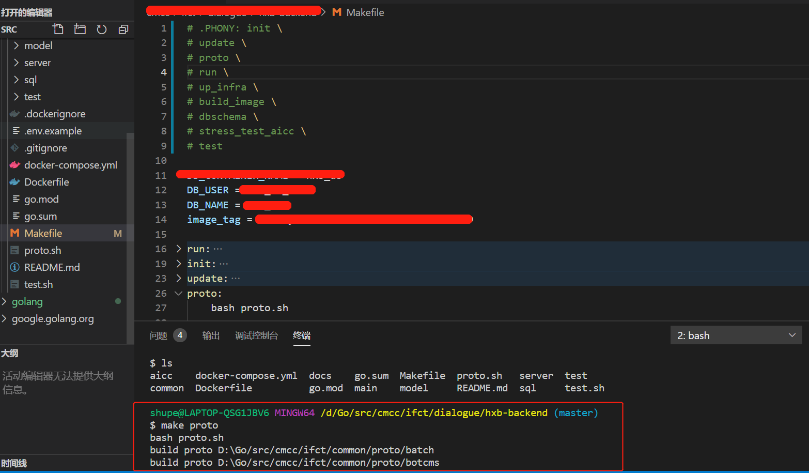
Task: Refresh the SRC explorer tree
Action: [x=102, y=29]
